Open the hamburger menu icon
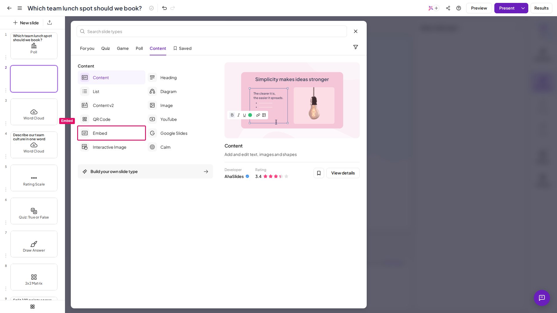 coord(20,8)
